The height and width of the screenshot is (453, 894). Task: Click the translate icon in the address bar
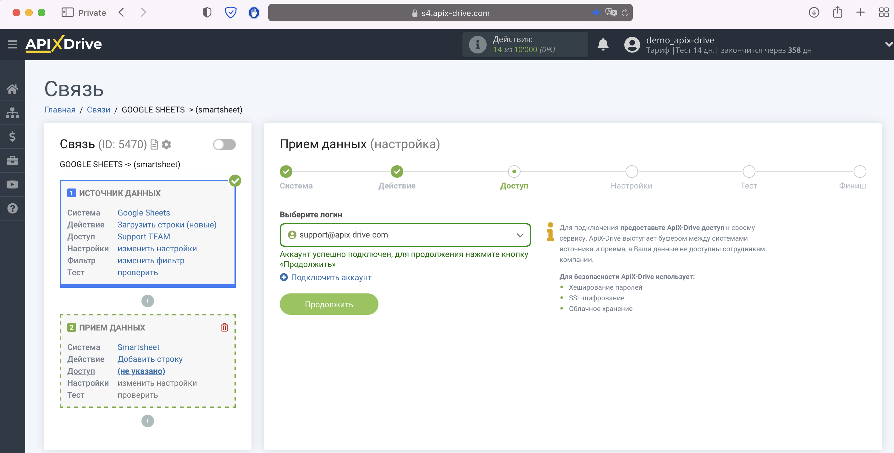[x=611, y=13]
